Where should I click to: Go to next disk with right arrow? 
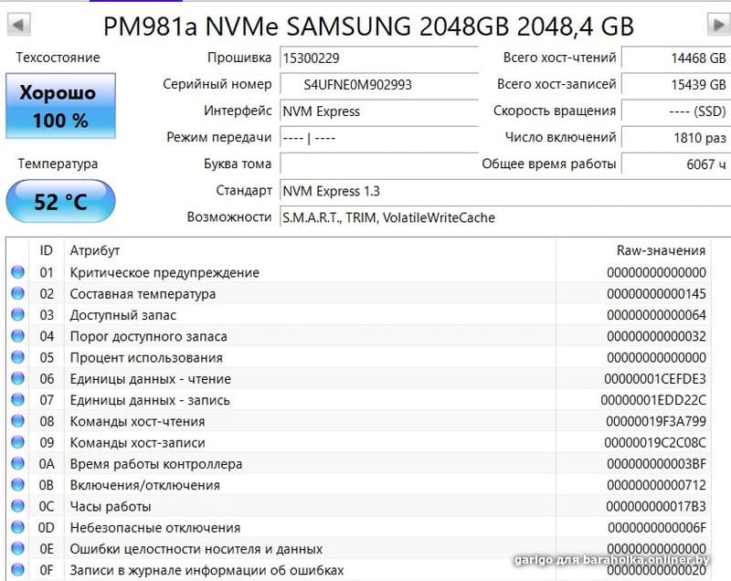tap(719, 25)
